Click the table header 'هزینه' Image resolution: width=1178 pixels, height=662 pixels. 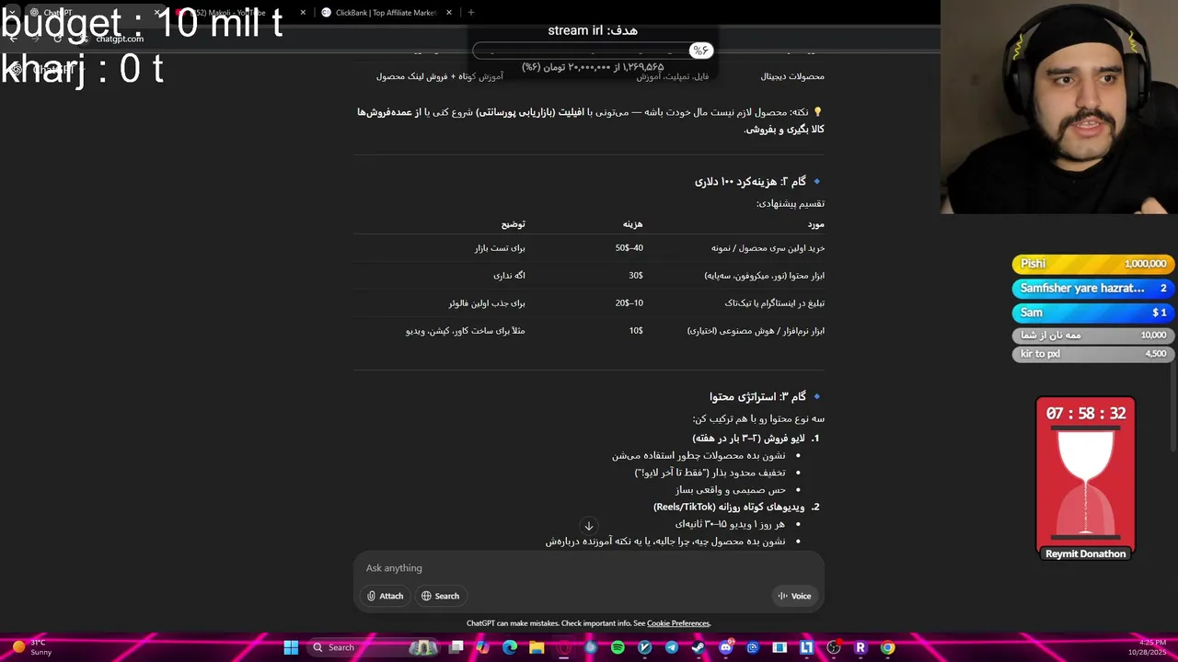(x=632, y=224)
